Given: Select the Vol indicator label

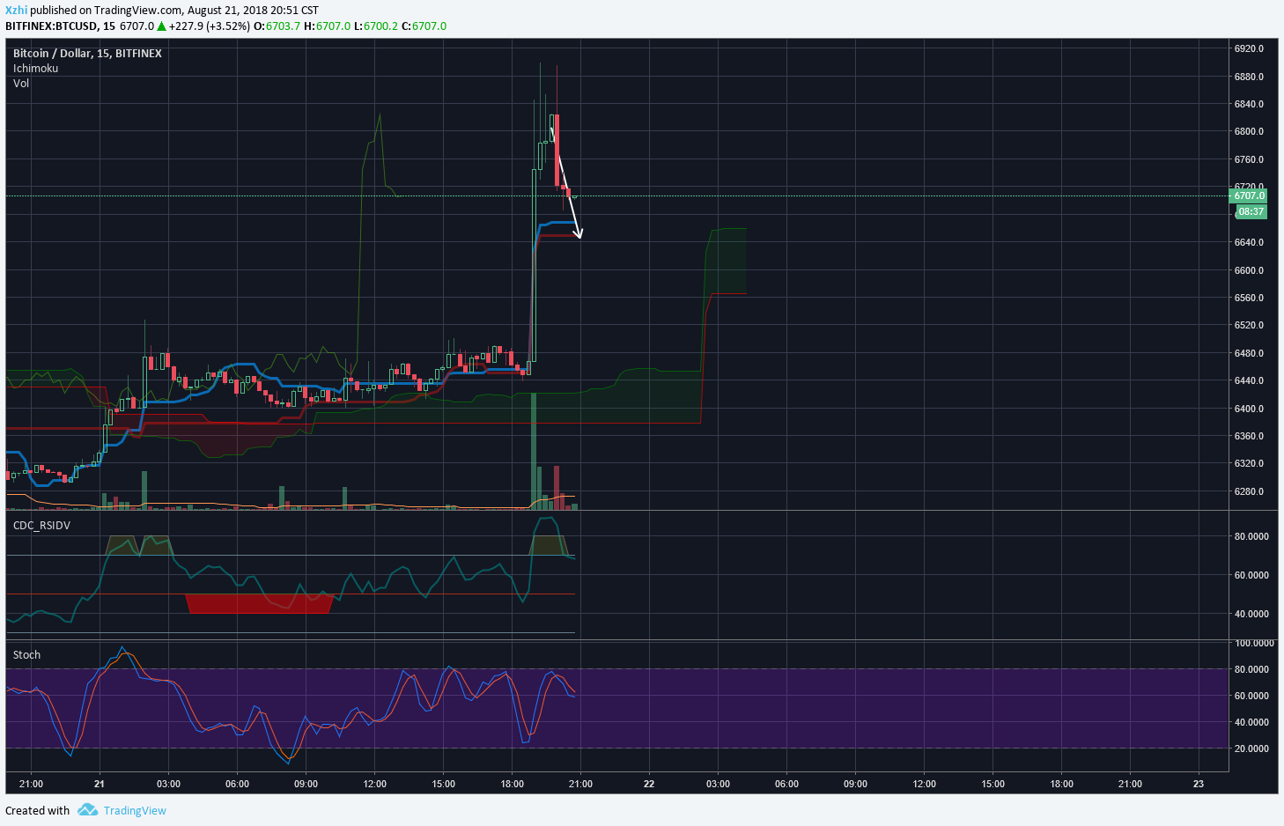Looking at the screenshot, I should (x=21, y=84).
